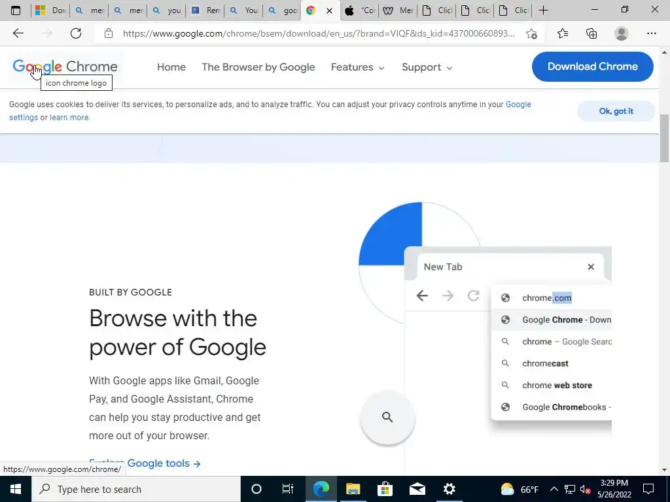Click the lock site info icon

pyautogui.click(x=109, y=33)
